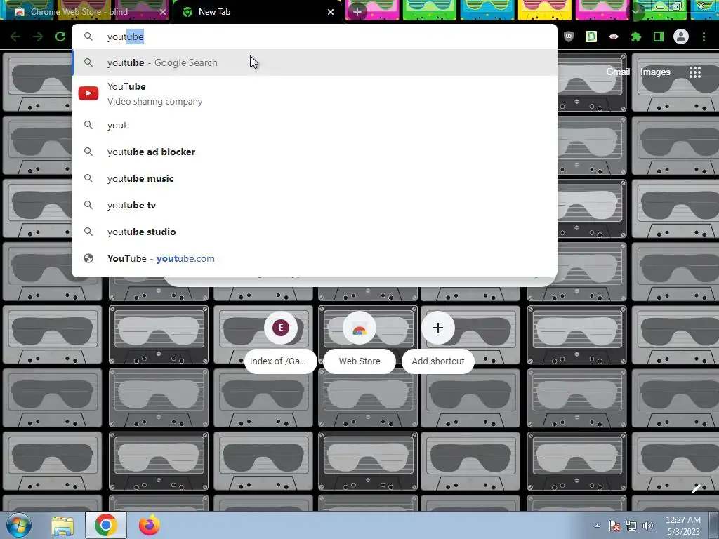Viewport: 719px width, 539px height.
Task: Click the tab search dropdown arrow
Action: point(635,11)
